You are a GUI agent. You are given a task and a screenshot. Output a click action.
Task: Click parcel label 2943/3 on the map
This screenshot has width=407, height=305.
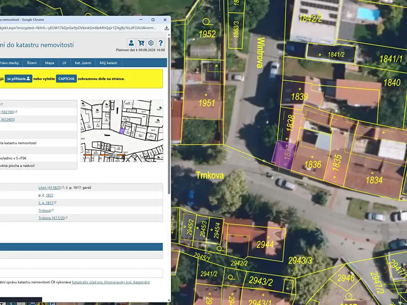pyautogui.click(x=300, y=260)
